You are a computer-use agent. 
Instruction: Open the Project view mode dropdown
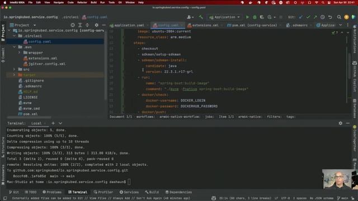35,25
